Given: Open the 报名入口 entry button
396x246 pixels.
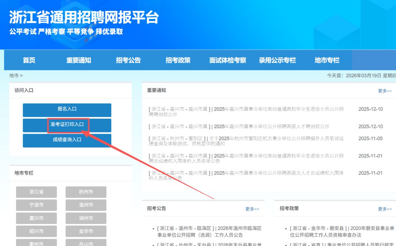Looking at the screenshot, I should coord(67,110).
